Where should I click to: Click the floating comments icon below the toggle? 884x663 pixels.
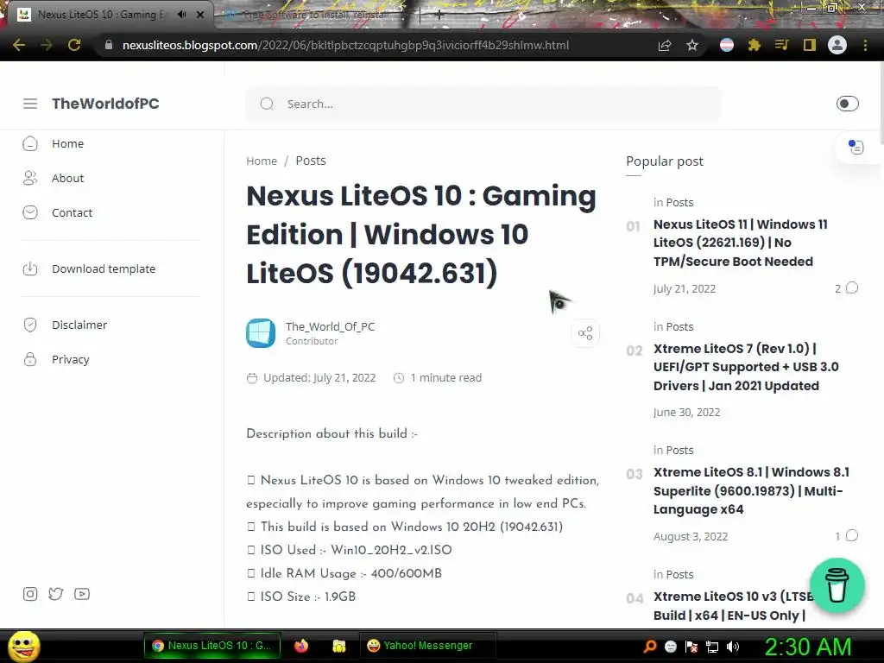tap(856, 147)
